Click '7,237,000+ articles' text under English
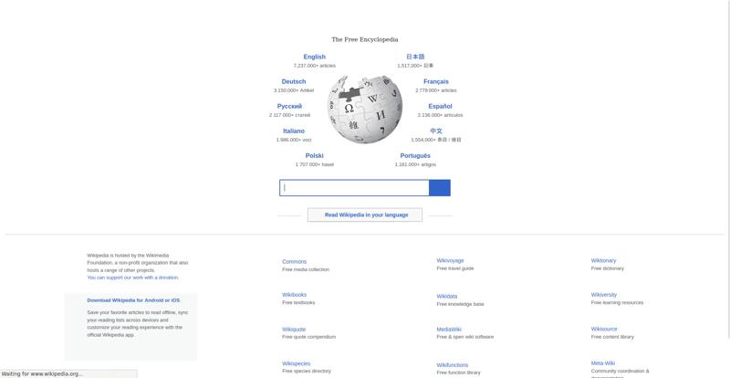The width and height of the screenshot is (730, 378). (314, 66)
